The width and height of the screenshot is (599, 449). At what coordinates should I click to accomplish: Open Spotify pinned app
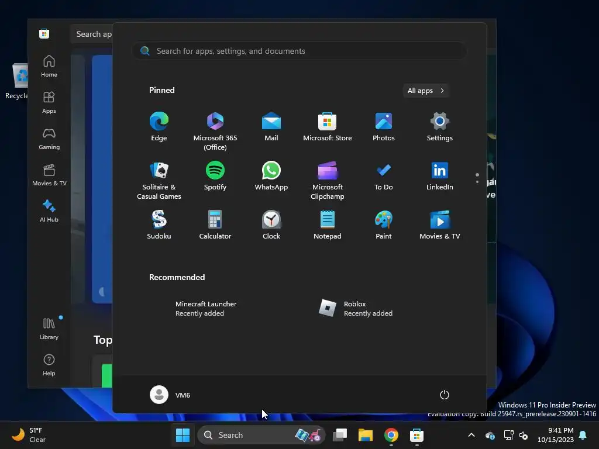click(x=215, y=176)
